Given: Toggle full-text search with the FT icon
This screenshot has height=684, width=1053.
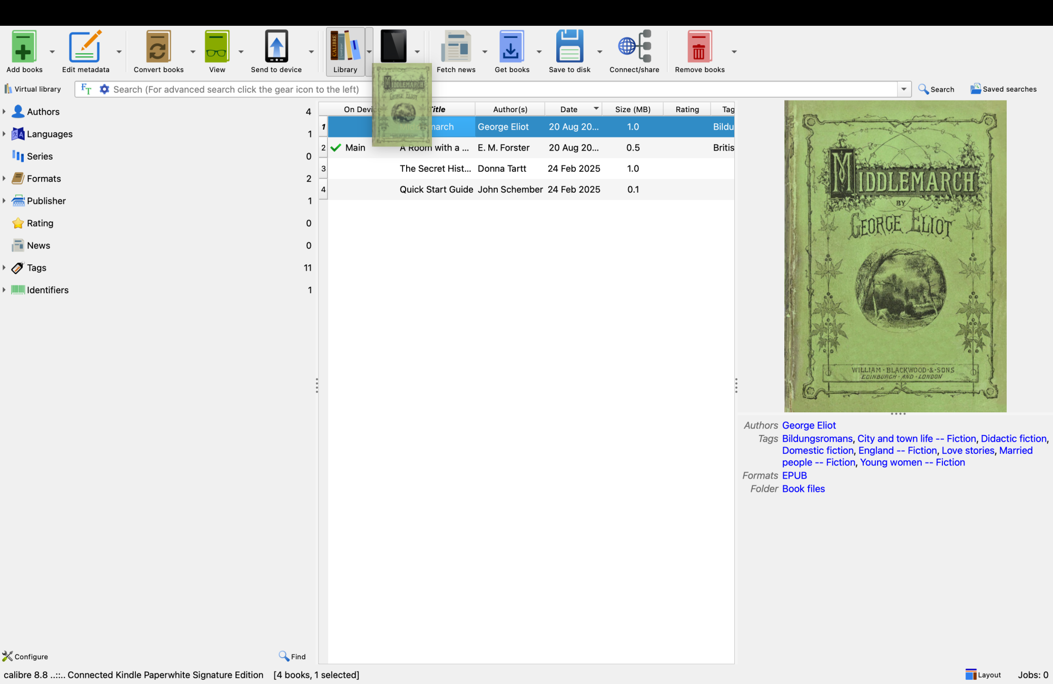Looking at the screenshot, I should point(85,89).
